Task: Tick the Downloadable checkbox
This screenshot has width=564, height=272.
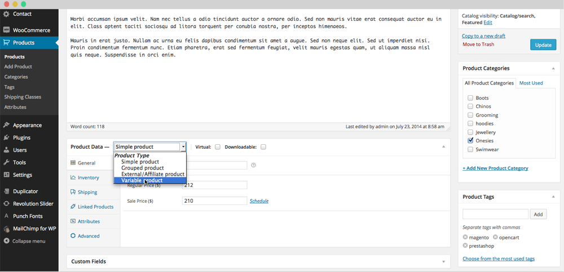Action: 263,147
